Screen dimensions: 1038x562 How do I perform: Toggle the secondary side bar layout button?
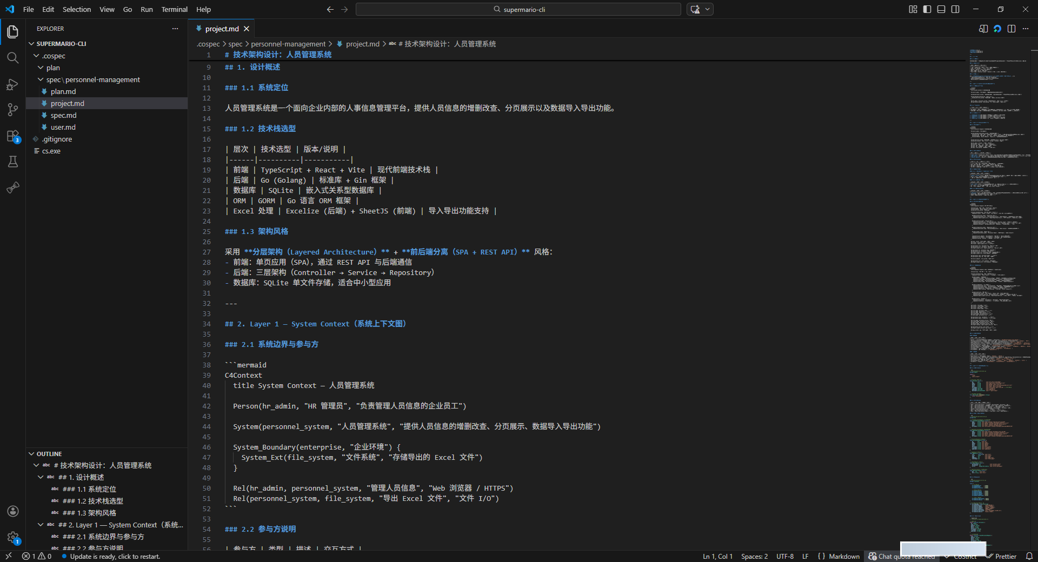(x=955, y=9)
